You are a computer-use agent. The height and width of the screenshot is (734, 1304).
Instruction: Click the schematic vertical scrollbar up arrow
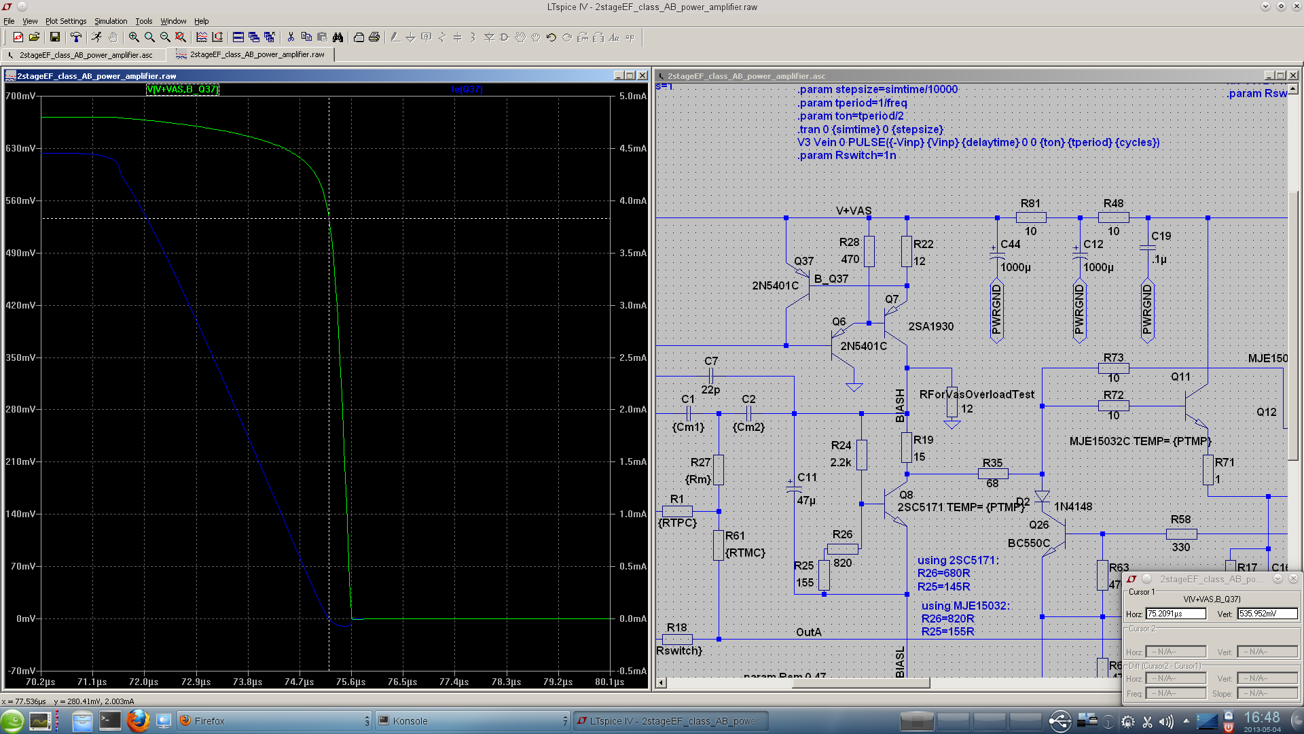click(1292, 89)
